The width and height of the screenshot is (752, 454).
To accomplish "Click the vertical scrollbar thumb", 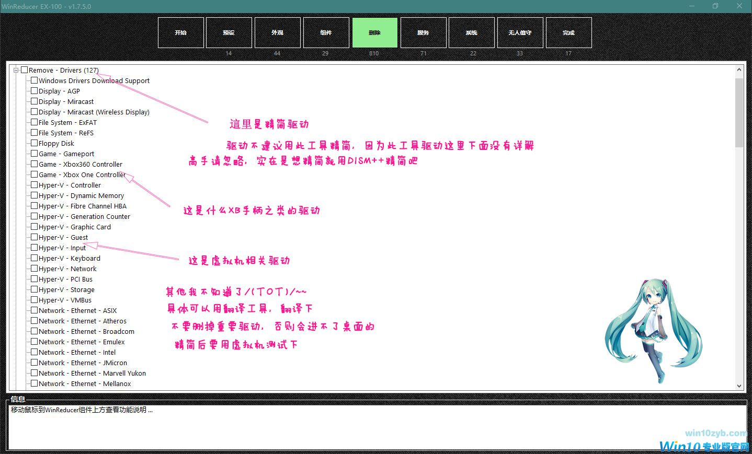I will pos(739,112).
